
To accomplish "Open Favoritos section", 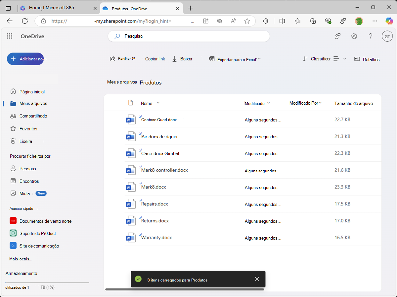I will [28, 129].
